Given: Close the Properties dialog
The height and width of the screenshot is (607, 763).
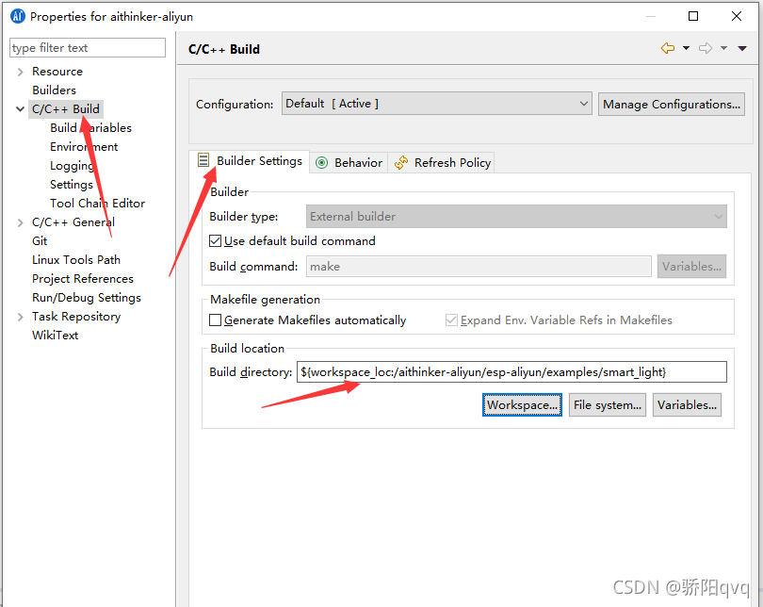Looking at the screenshot, I should pyautogui.click(x=737, y=16).
